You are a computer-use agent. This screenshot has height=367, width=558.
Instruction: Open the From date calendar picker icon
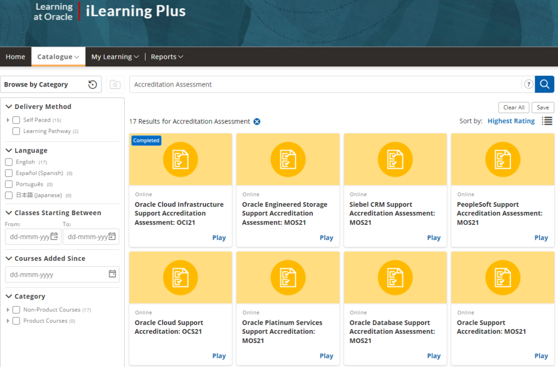54,236
